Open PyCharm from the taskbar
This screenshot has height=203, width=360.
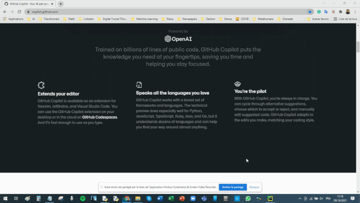click(270, 198)
